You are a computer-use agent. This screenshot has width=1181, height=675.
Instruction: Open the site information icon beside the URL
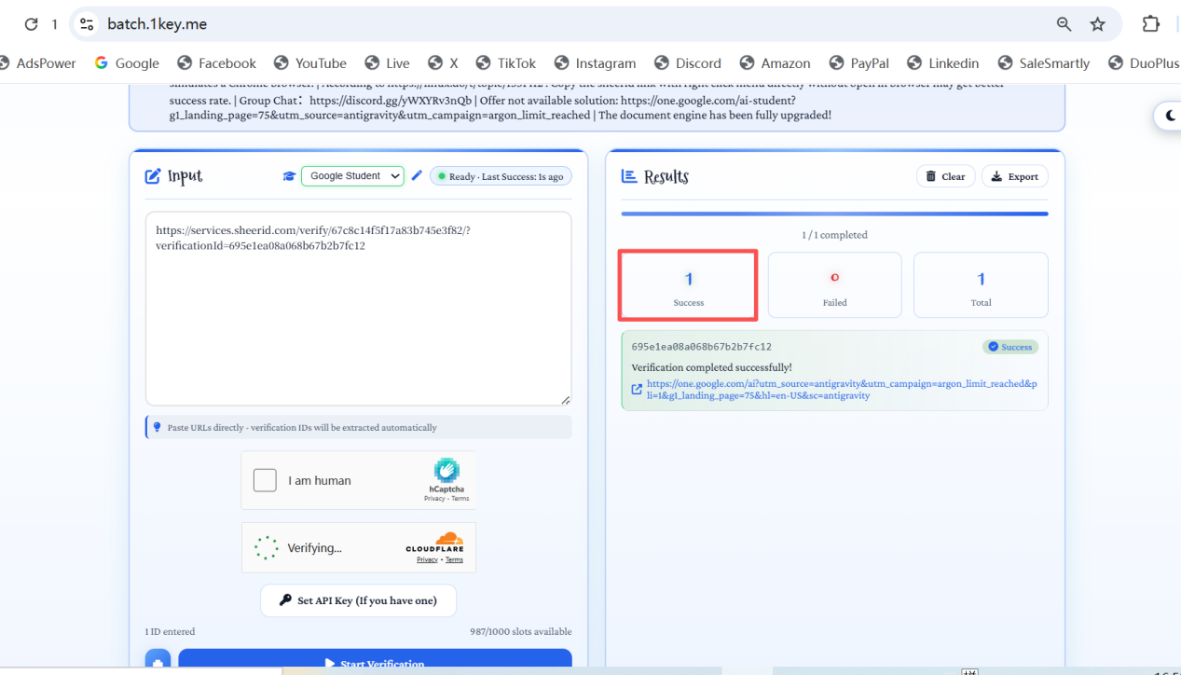[87, 24]
